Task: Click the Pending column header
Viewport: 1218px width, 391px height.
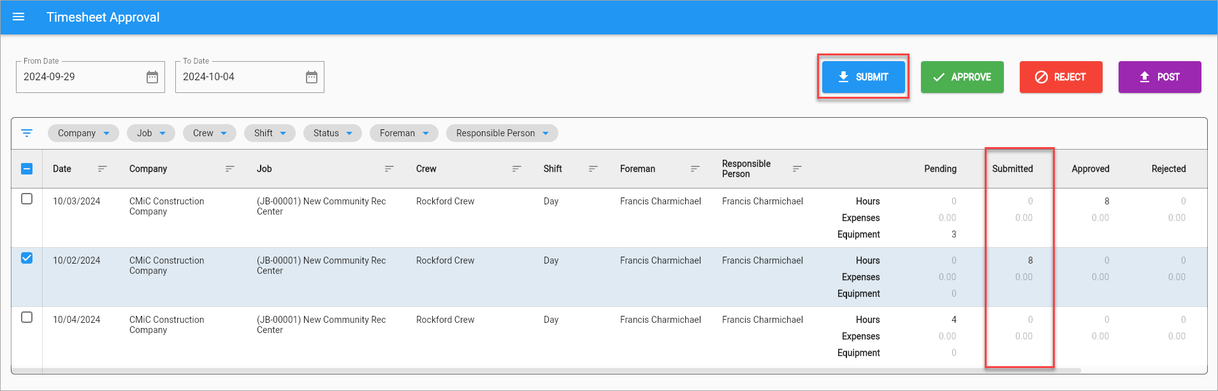Action: (940, 169)
